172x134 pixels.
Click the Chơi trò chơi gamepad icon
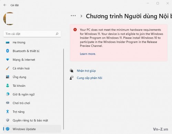(x=8, y=103)
